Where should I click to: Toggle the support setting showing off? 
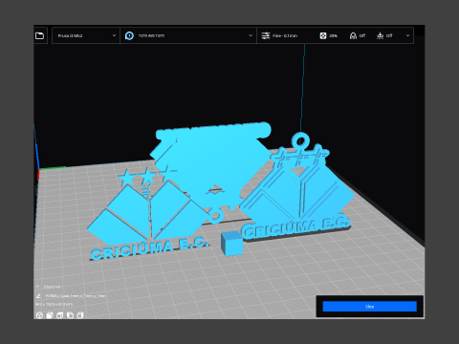pos(358,35)
